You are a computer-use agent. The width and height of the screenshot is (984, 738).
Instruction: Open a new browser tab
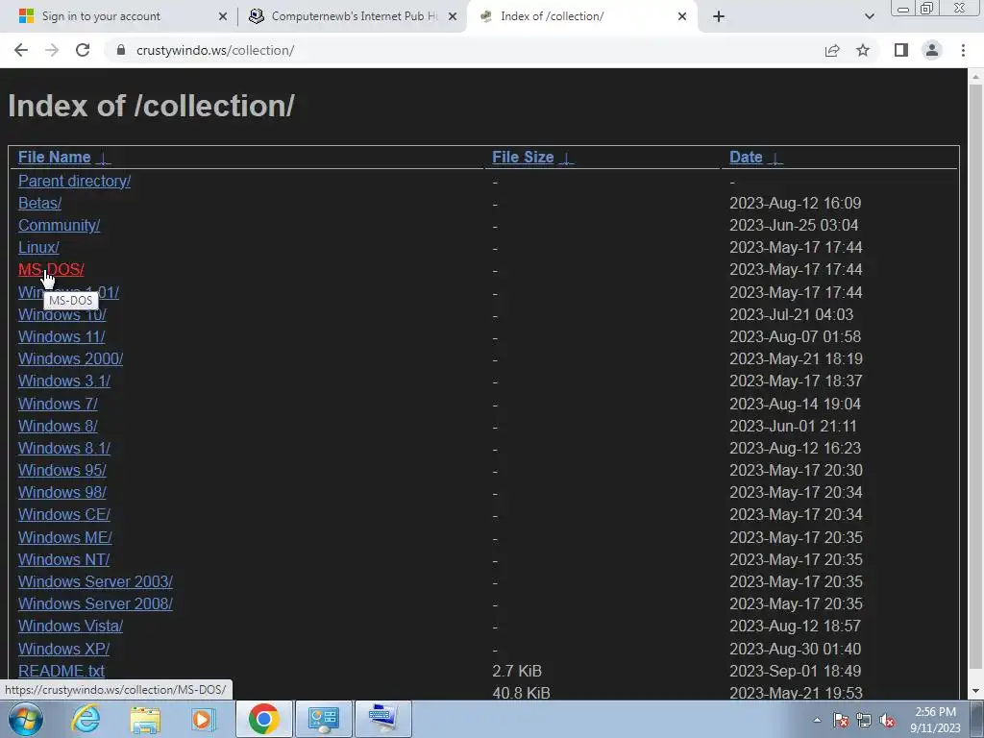pyautogui.click(x=719, y=16)
